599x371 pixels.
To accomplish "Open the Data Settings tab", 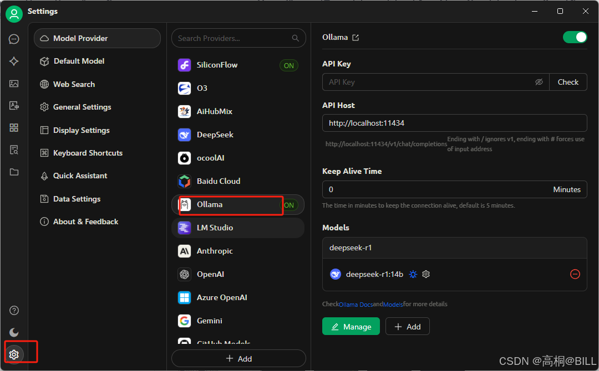I will tap(98, 199).
